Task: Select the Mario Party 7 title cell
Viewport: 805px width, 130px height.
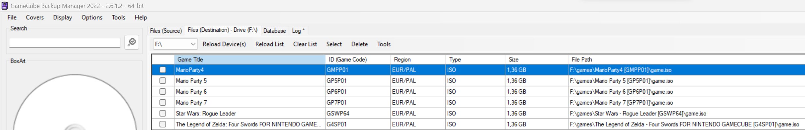Action: pyautogui.click(x=250, y=103)
